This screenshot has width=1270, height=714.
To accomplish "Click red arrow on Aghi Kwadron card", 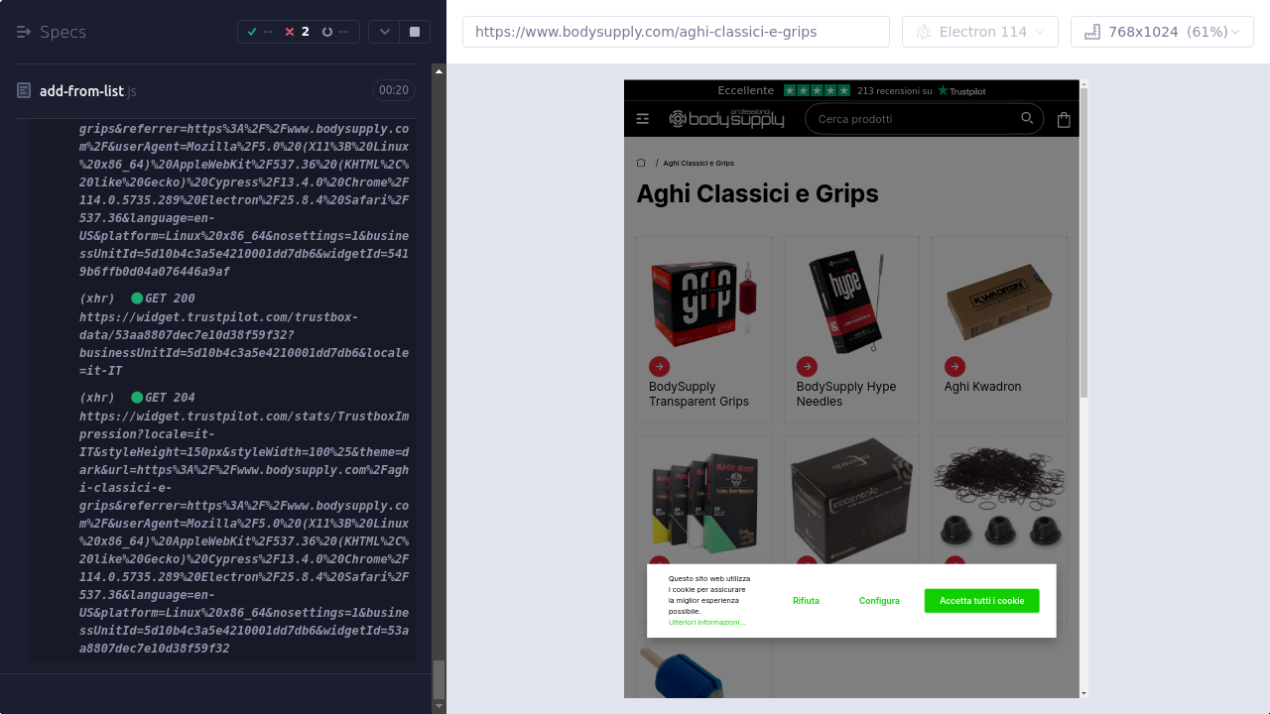I will coord(954,366).
